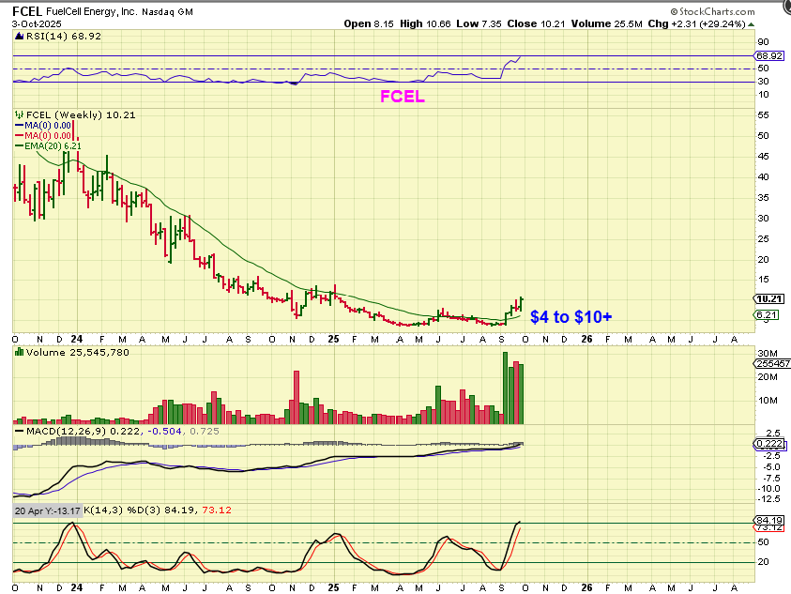Image resolution: width=791 pixels, height=594 pixels.
Task: Click the -12.5 label on the MACD axis
Action: tap(768, 499)
